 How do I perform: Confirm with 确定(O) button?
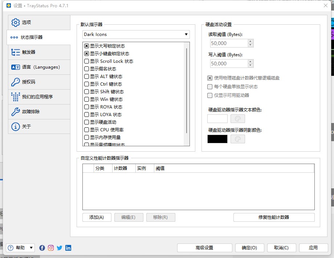click(x=249, y=248)
